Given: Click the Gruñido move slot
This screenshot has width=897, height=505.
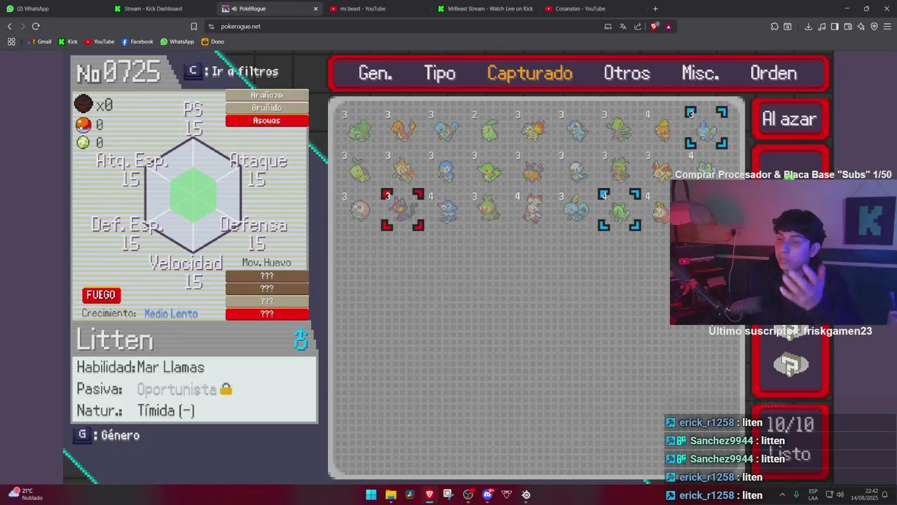Looking at the screenshot, I should [x=267, y=108].
